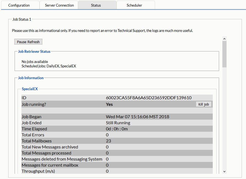246x179 pixels.
Task: Click the Still Running status text
Action: [118, 123]
